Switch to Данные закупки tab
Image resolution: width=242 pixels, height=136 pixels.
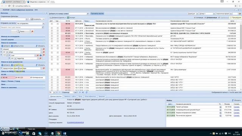tap(56, 96)
